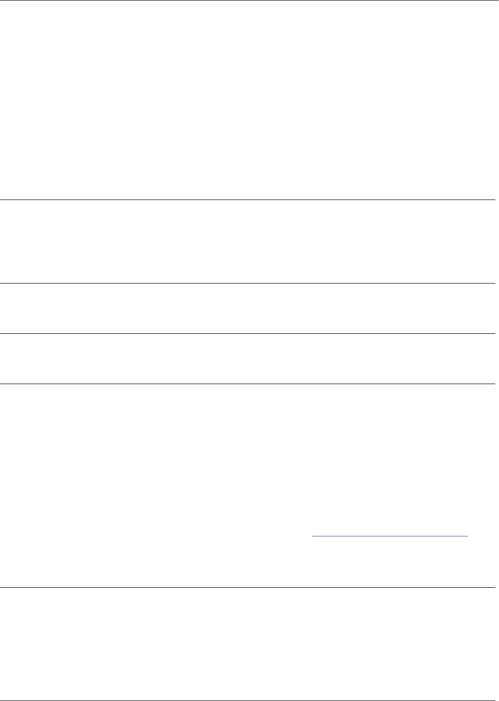Click inside the second blank section
The image size is (499, 701).
click(x=247, y=241)
